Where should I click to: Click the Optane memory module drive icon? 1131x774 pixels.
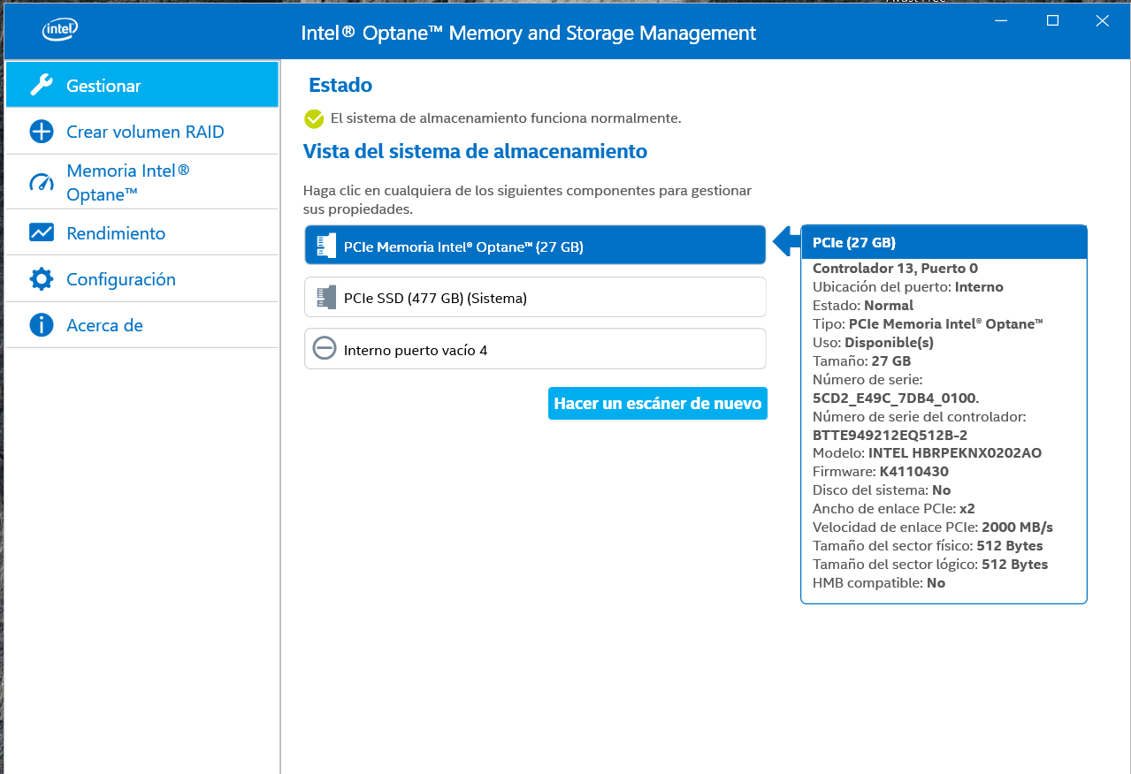[326, 247]
